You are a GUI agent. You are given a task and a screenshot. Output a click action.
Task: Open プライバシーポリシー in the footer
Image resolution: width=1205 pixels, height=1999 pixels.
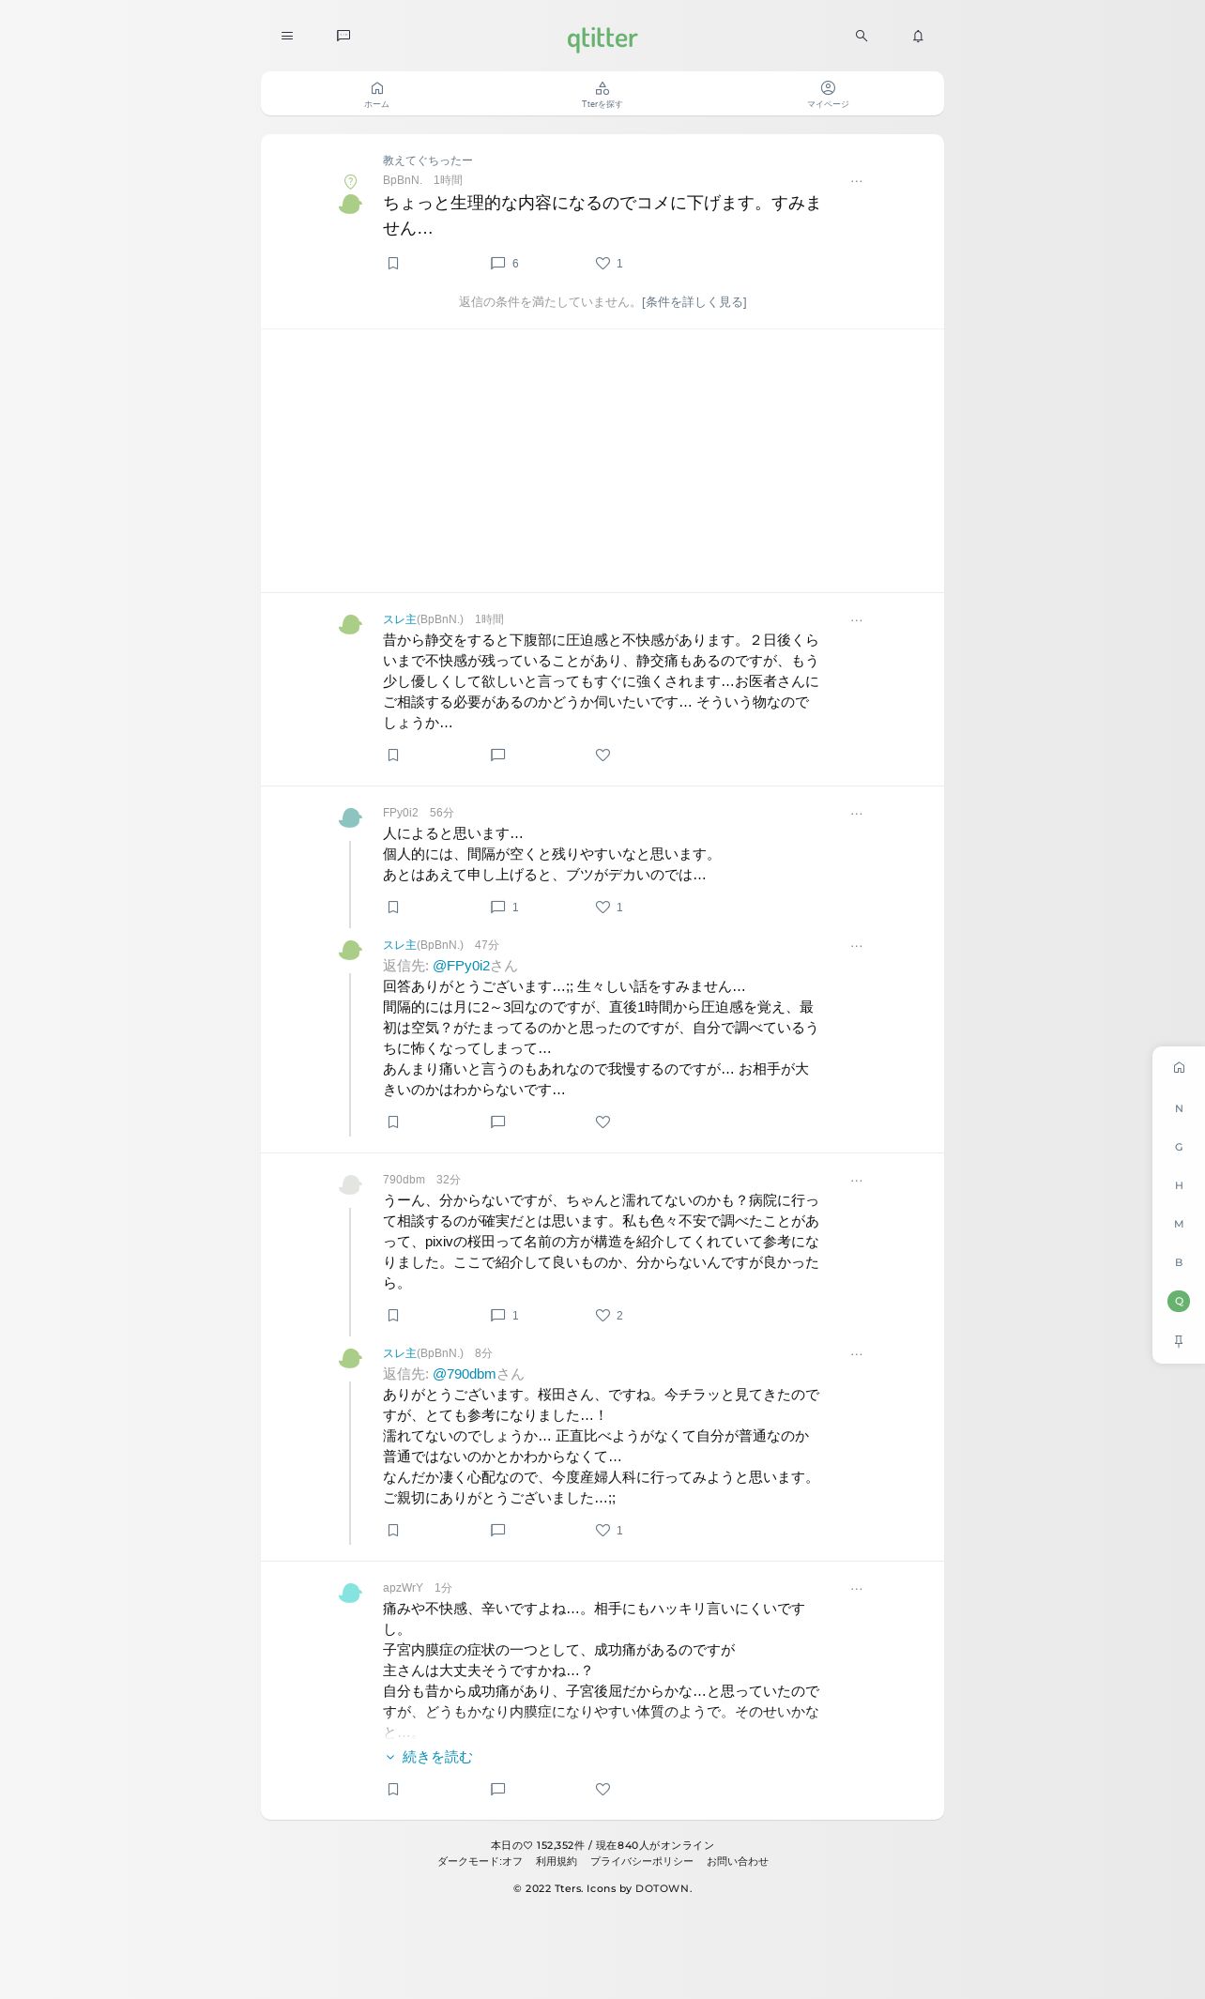642,1861
